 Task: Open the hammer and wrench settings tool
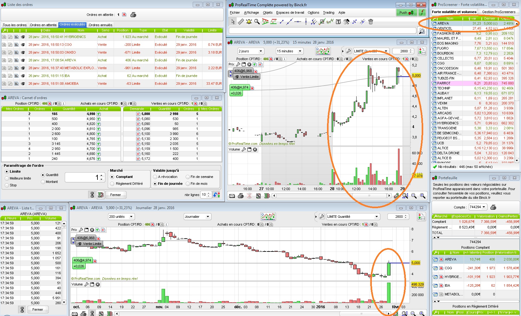346,22
